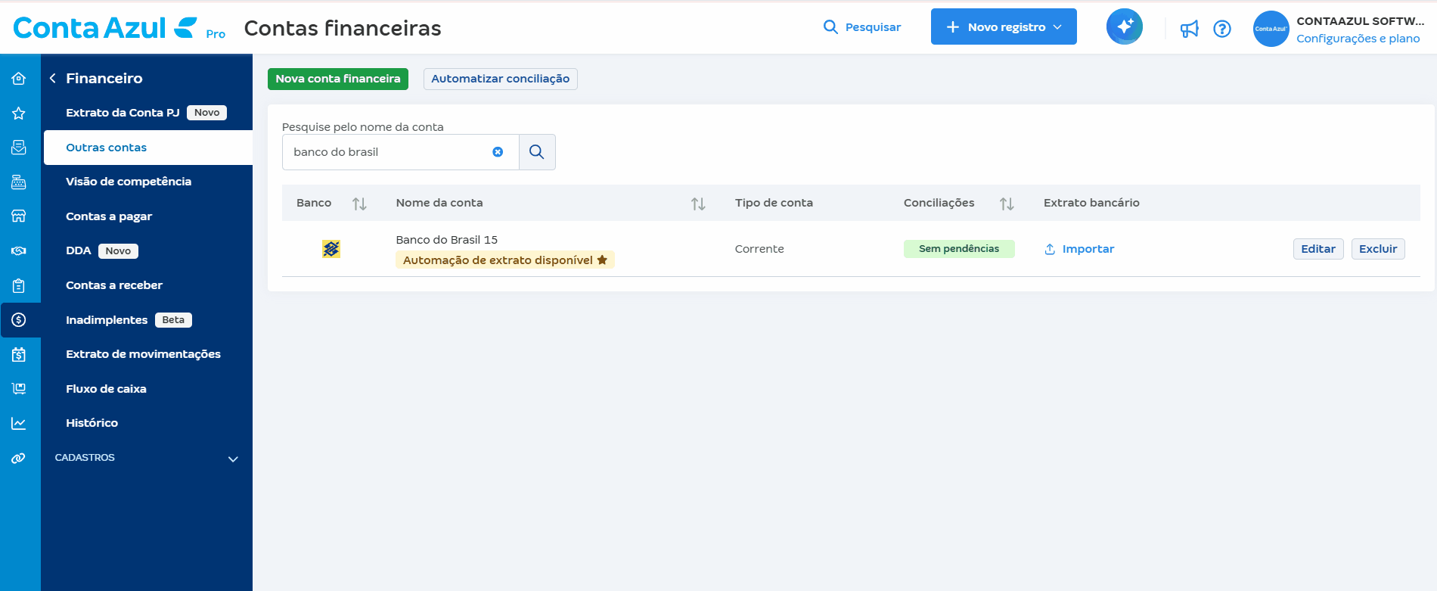The width and height of the screenshot is (1437, 591).
Task: Open Configurações e plano link
Action: [x=1358, y=39]
